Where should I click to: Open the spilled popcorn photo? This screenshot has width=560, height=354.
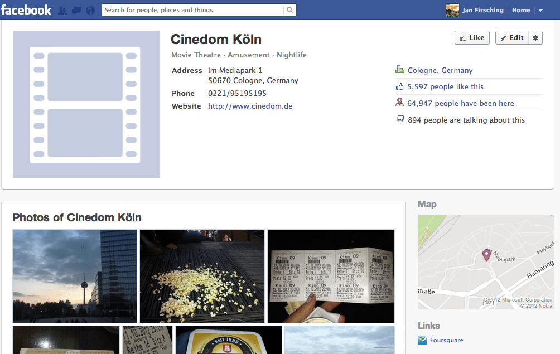(202, 276)
